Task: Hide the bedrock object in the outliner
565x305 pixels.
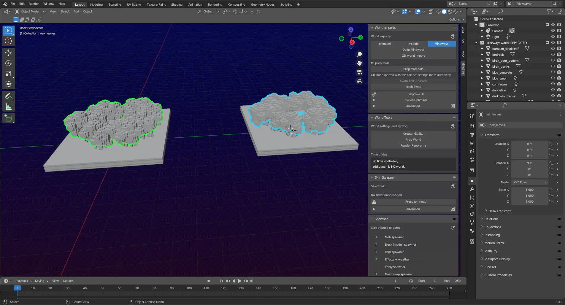Action: click(x=553, y=55)
